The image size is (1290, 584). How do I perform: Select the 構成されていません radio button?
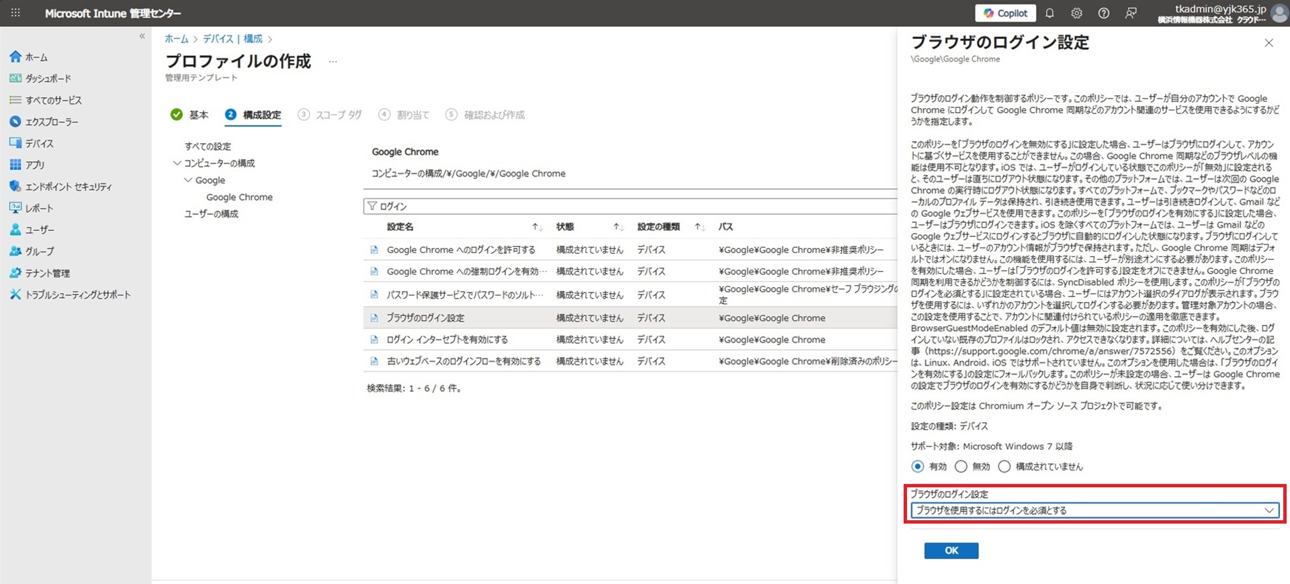click(1004, 467)
